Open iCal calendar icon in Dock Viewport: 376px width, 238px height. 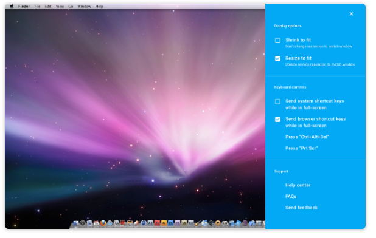pyautogui.click(x=96, y=223)
